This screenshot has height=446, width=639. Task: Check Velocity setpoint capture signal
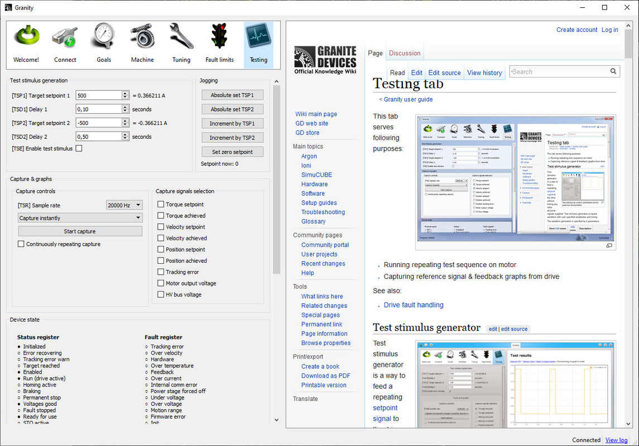pos(161,227)
